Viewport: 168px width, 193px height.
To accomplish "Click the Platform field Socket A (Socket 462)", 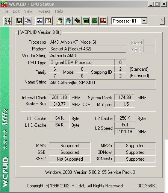I will (x=87, y=49).
